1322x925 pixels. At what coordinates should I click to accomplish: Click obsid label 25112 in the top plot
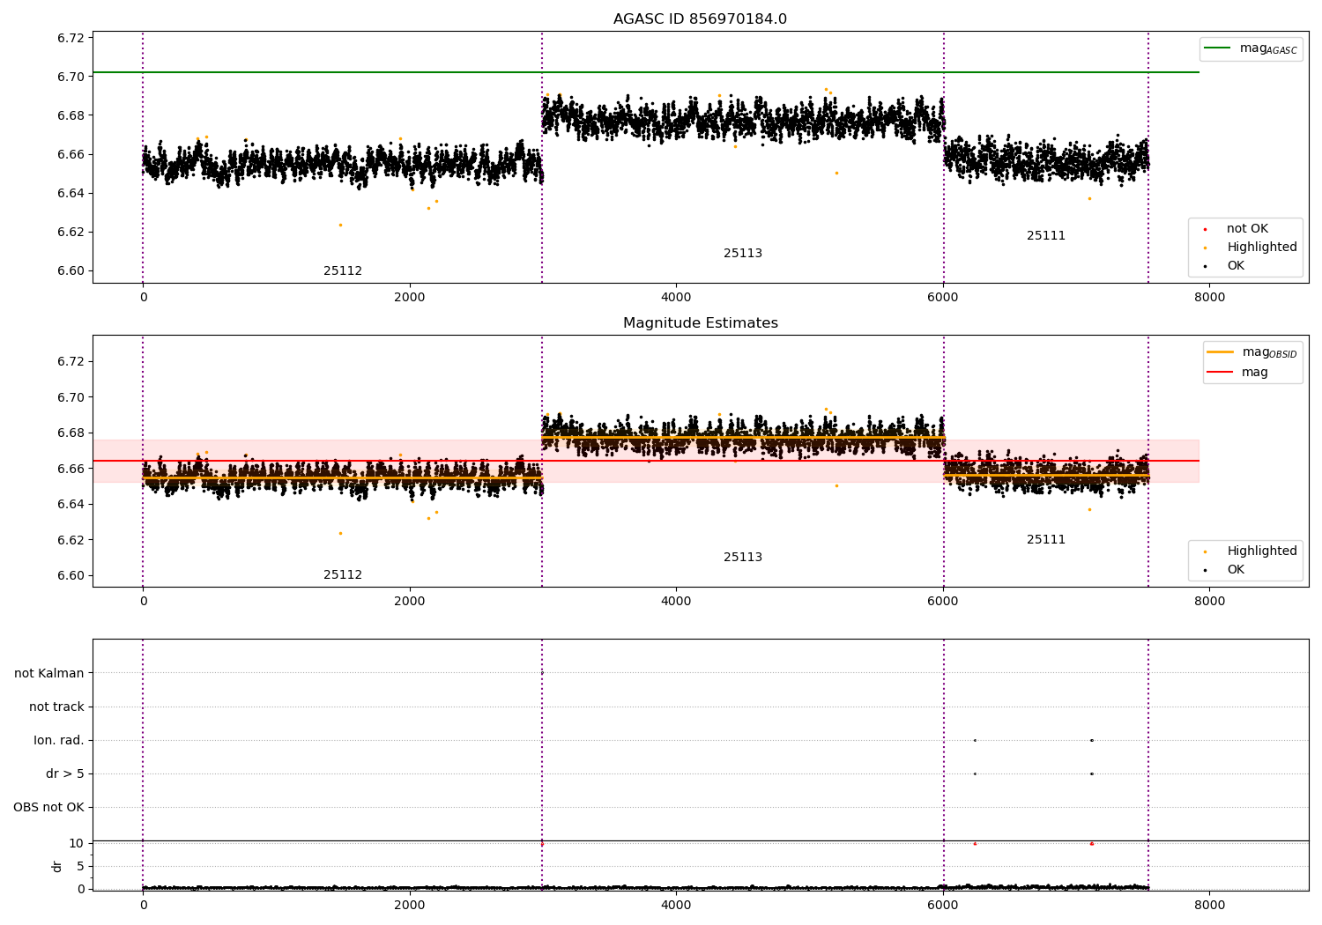pyautogui.click(x=343, y=271)
